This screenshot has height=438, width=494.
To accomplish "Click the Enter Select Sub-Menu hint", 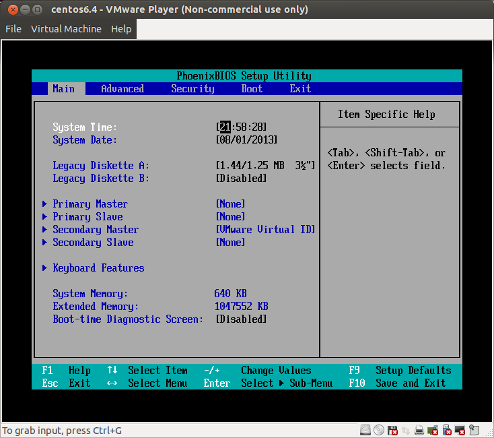I will pyautogui.click(x=268, y=383).
